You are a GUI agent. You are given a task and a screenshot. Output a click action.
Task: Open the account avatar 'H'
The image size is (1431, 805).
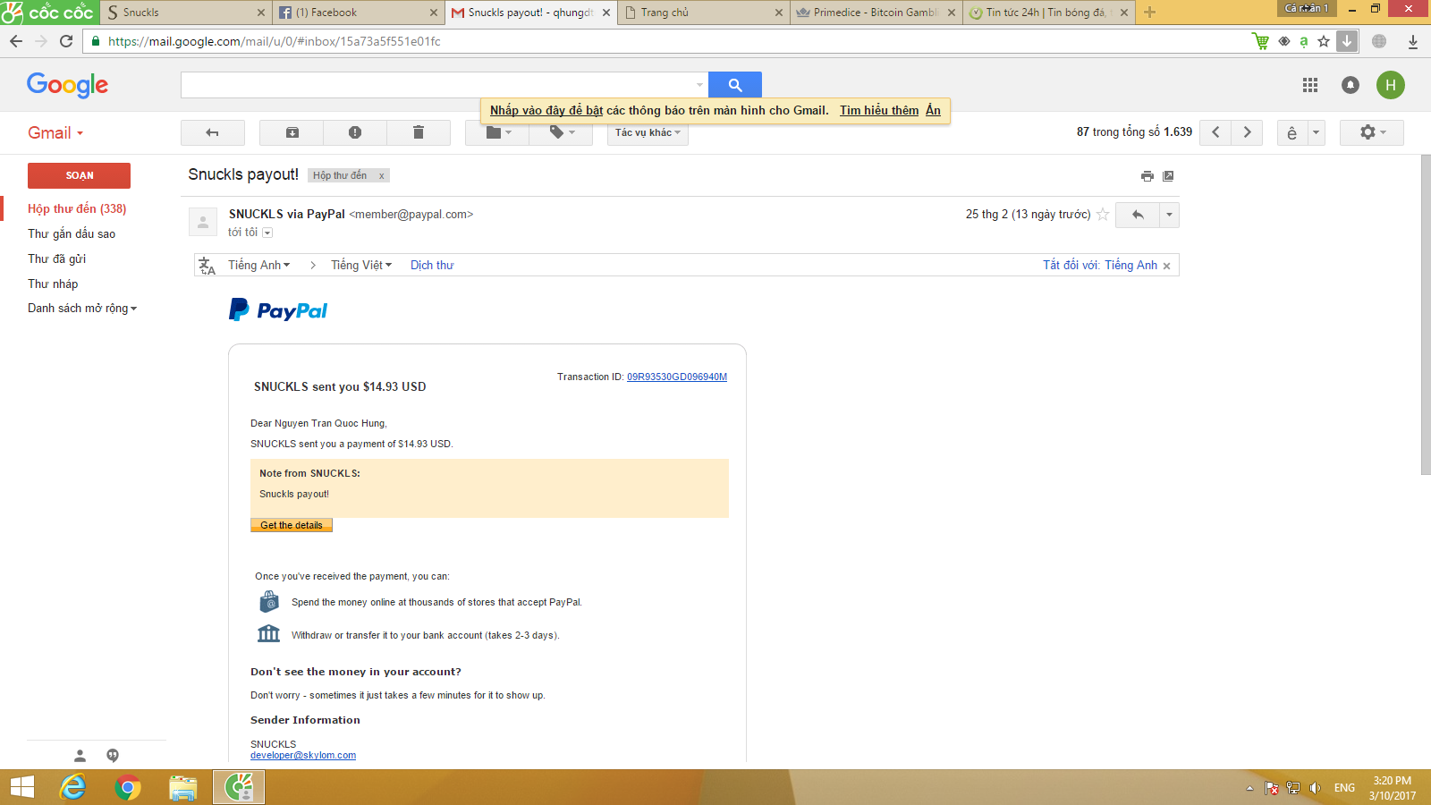[x=1391, y=85]
